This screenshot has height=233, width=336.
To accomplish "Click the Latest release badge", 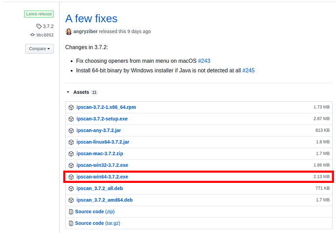I will [39, 14].
